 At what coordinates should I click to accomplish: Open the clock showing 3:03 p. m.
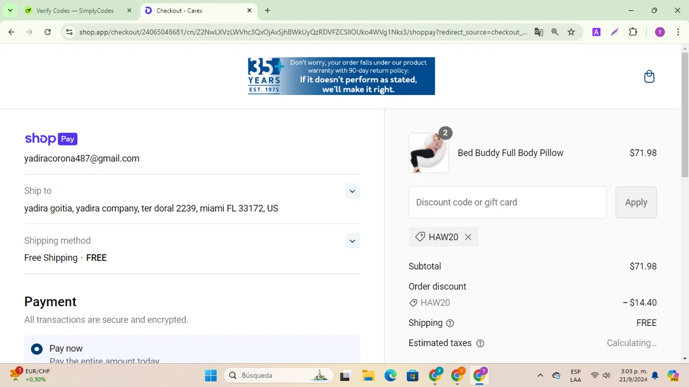click(633, 375)
